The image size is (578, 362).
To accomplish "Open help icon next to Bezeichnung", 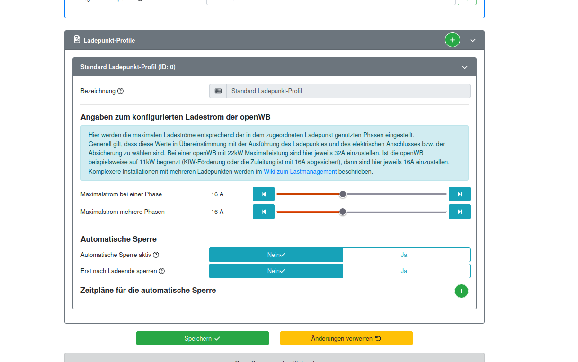I will point(120,91).
